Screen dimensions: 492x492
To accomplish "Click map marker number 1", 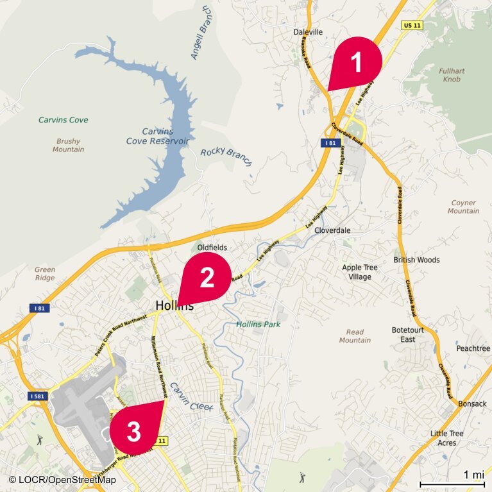I will 356,63.
